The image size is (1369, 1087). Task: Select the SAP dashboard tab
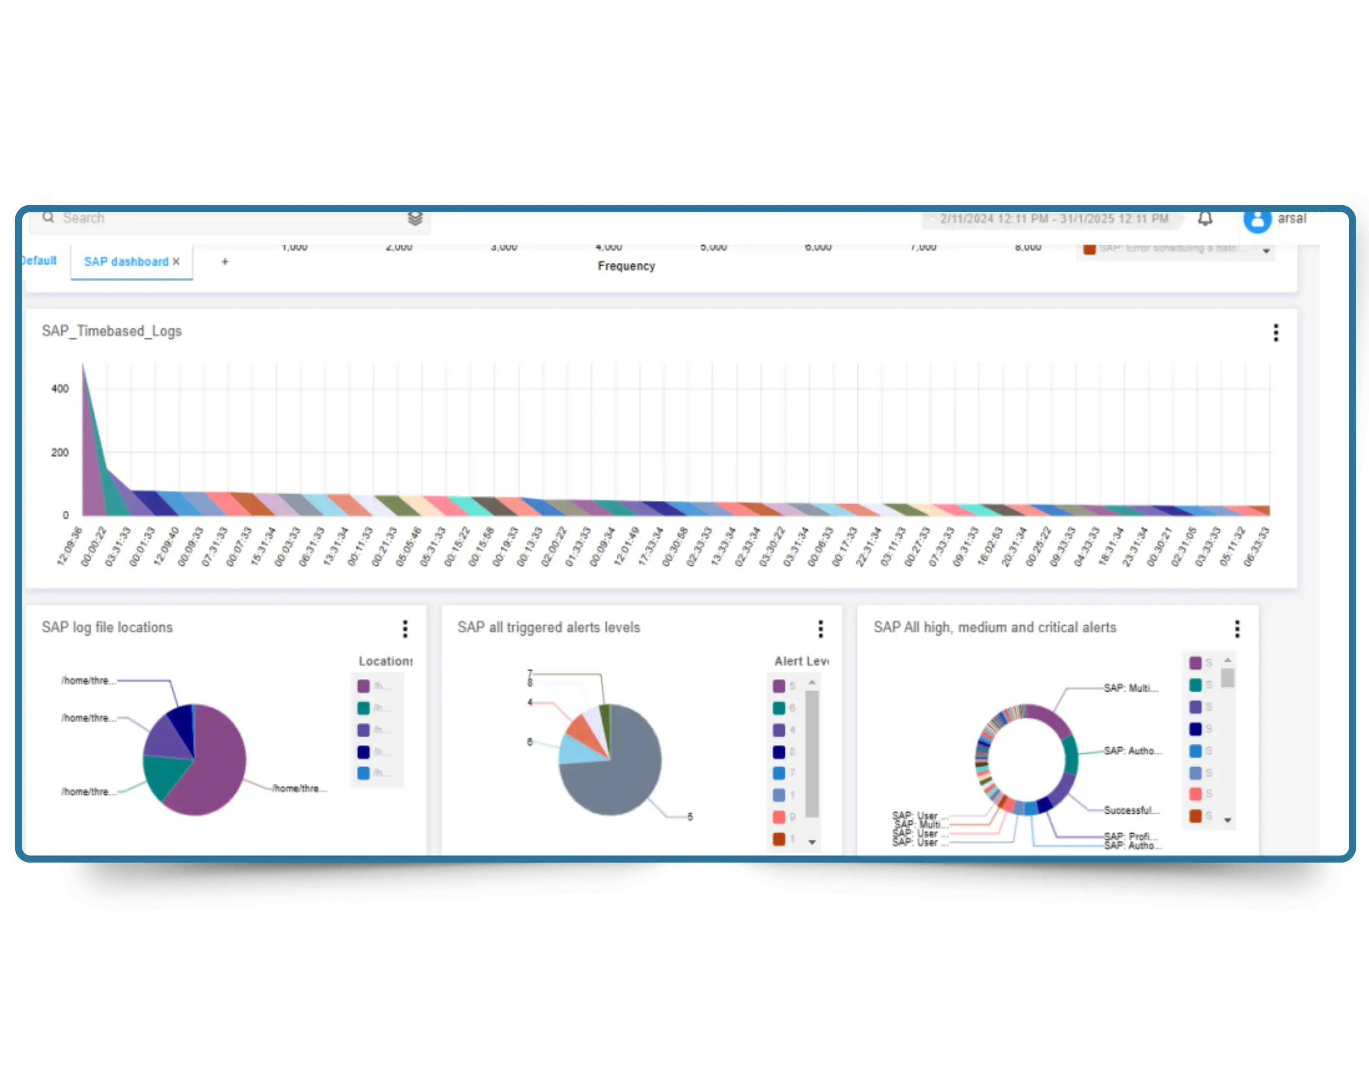click(126, 261)
